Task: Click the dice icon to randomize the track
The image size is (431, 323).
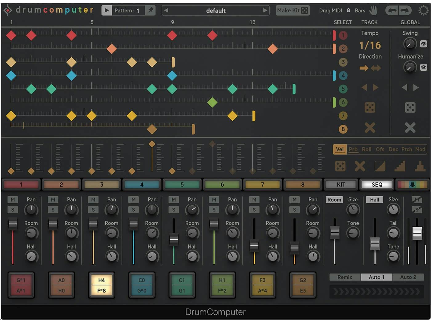Action: coord(369,107)
